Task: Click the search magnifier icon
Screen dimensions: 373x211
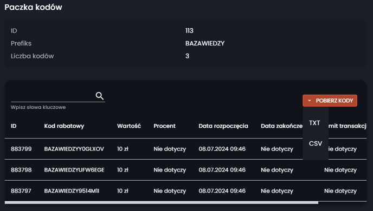Action: [x=100, y=96]
